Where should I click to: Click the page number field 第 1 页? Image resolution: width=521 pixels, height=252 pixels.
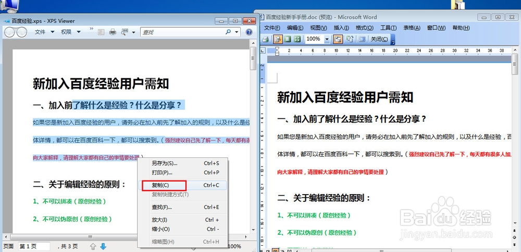point(34,246)
